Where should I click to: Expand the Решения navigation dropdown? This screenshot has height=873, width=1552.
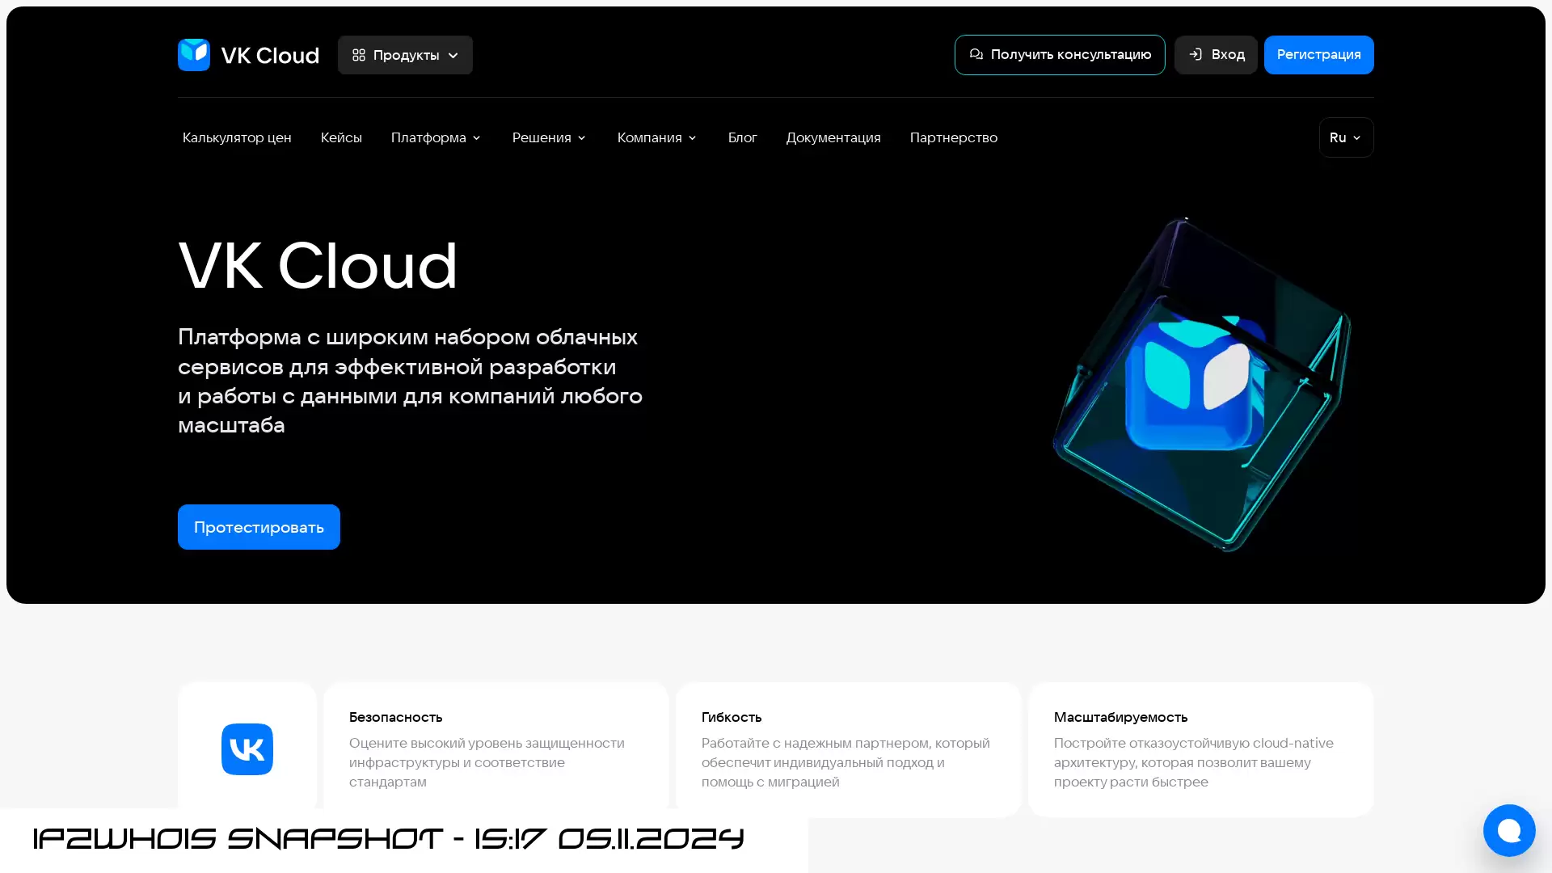pyautogui.click(x=550, y=137)
